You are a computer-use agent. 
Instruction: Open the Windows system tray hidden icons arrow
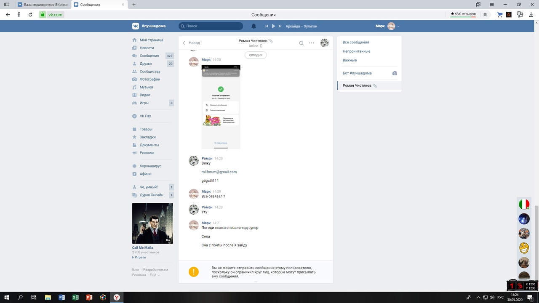click(478, 298)
